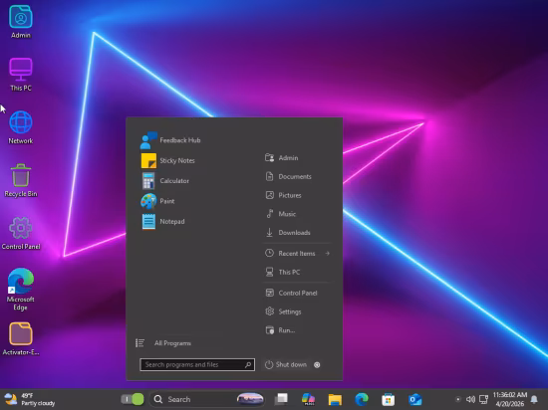Open Settings from the start menu
This screenshot has height=410, width=548.
283,311
